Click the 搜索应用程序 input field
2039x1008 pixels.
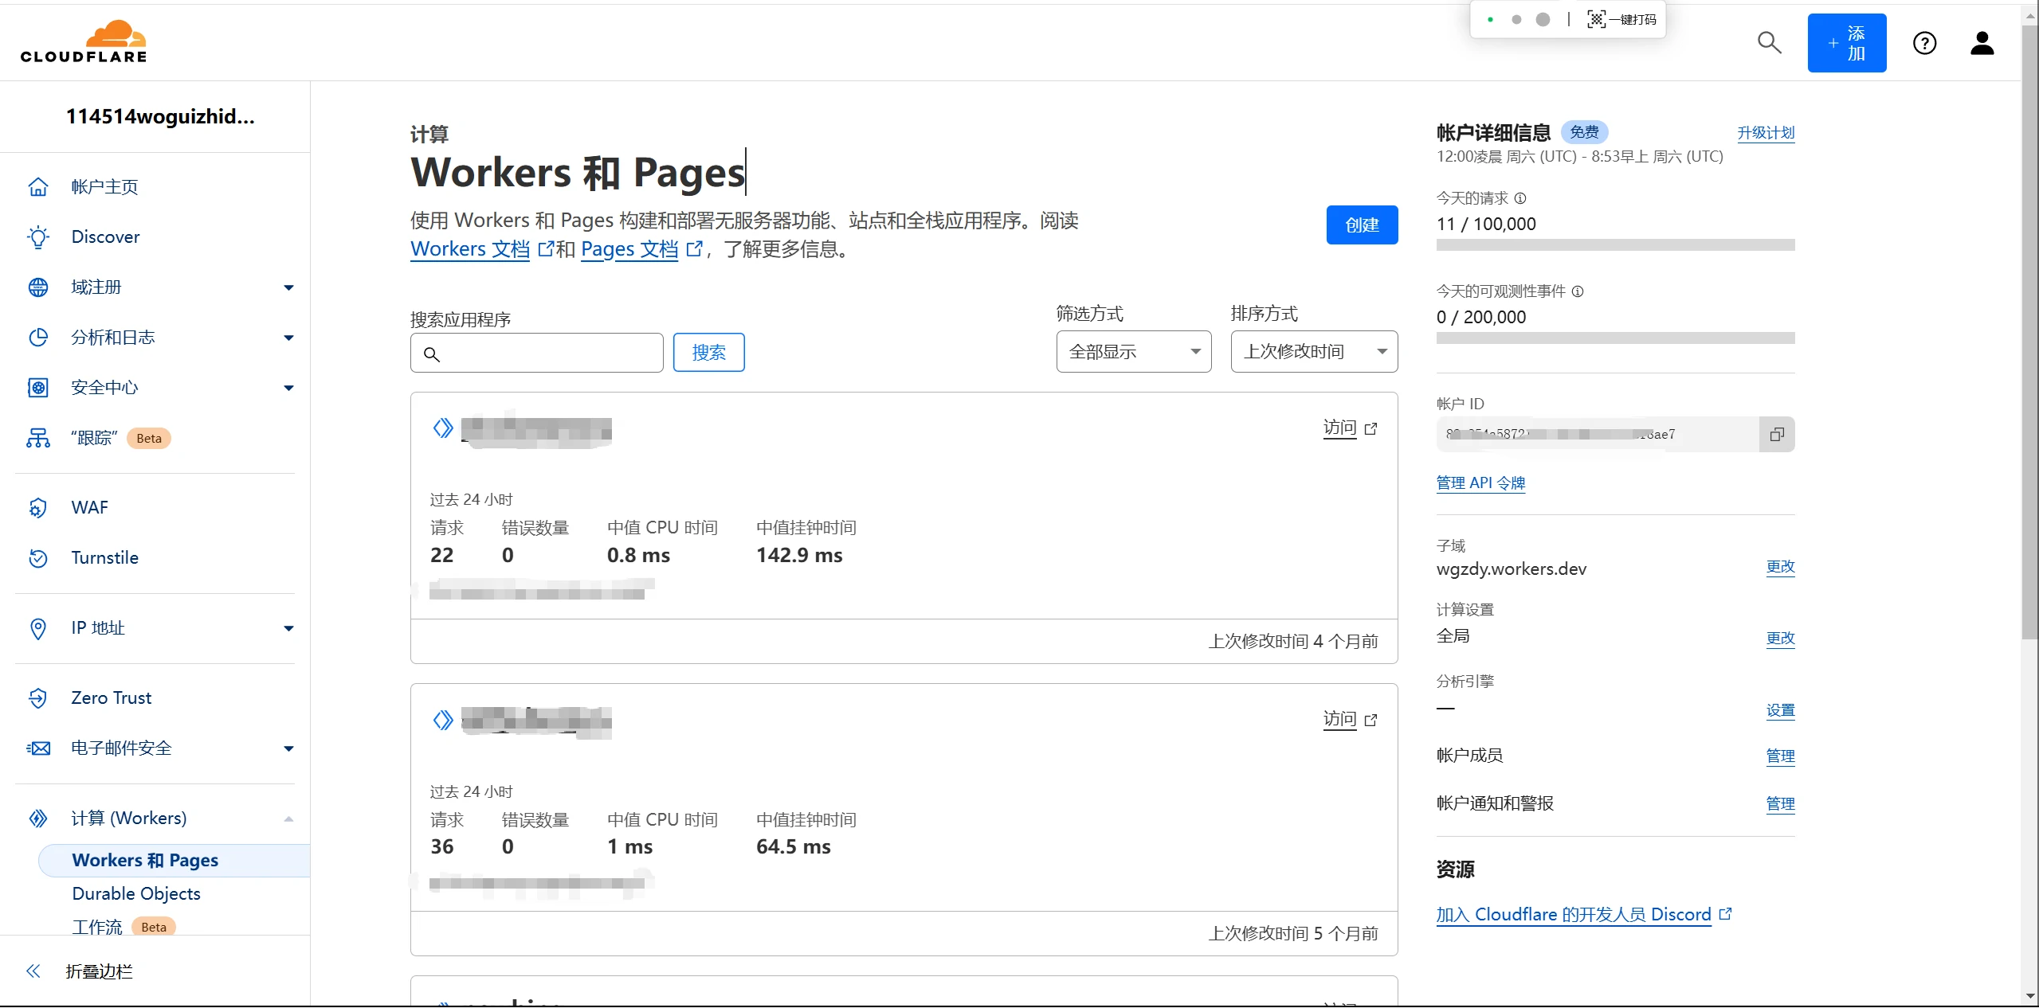tap(536, 354)
